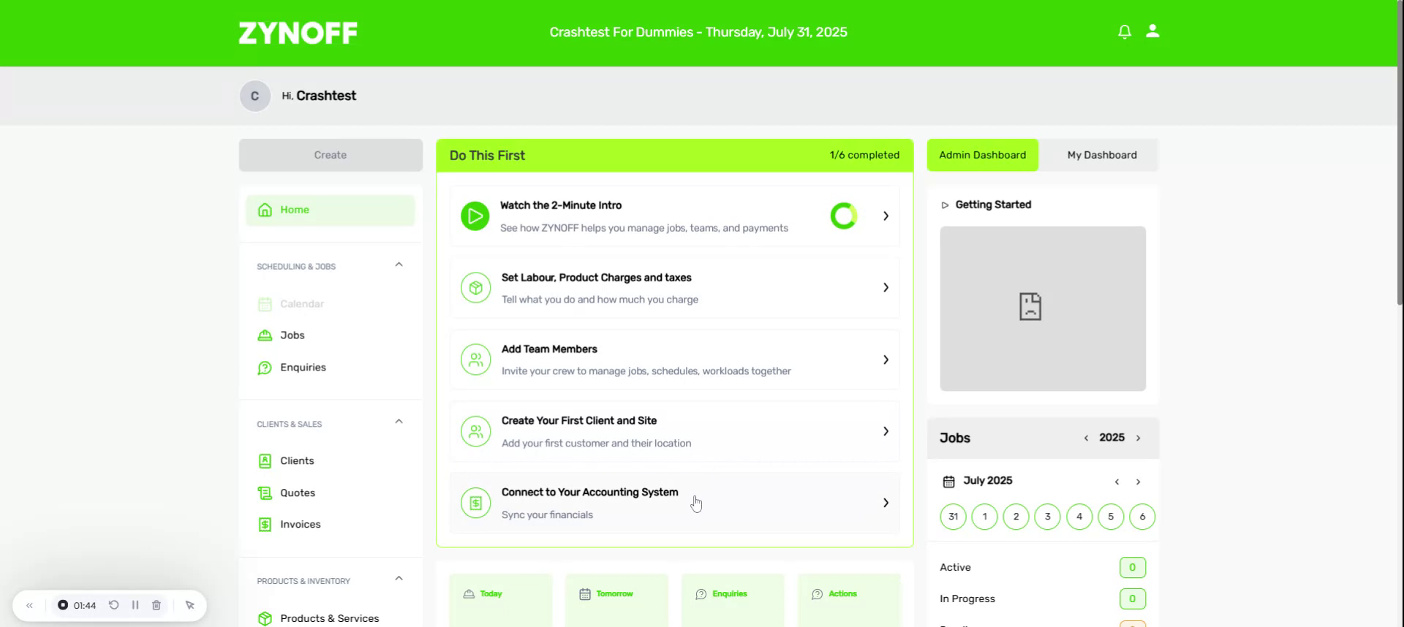Click the July 2025 calendar icon
This screenshot has width=1404, height=627.
tap(948, 482)
